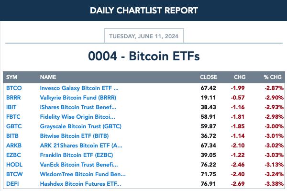Open Franklin Bitcoin ETF (EZBC) link
The width and height of the screenshot is (287, 191).
[x=77, y=155]
